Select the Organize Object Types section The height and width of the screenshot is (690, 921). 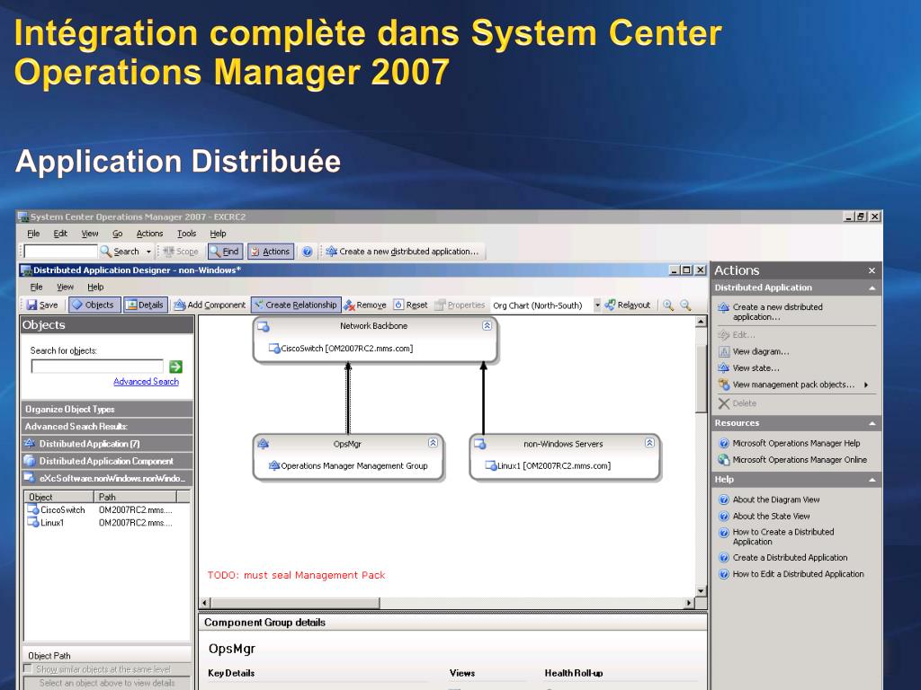tap(107, 409)
